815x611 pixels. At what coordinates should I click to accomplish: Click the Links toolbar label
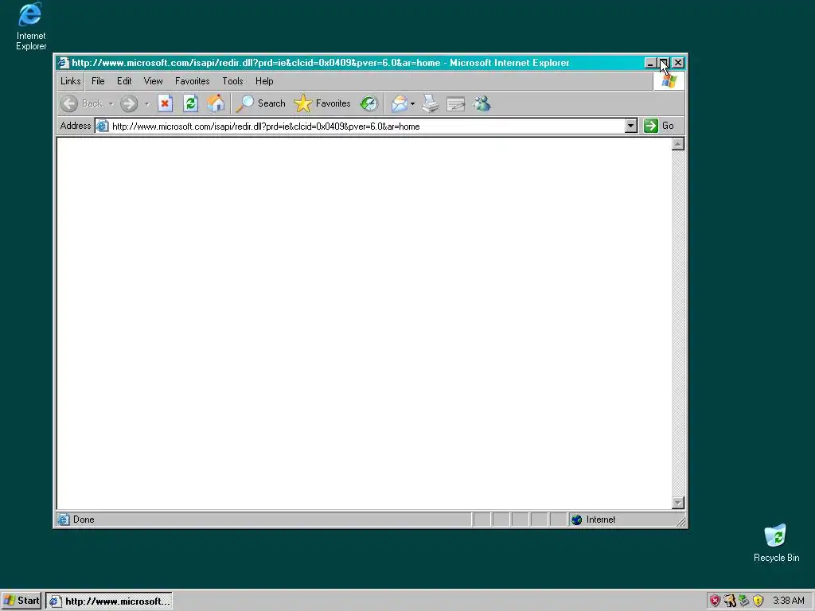[70, 81]
